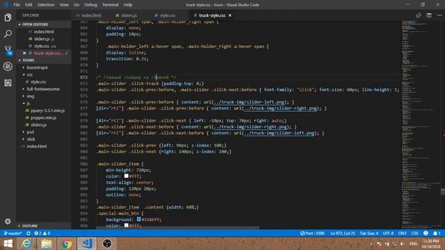This screenshot has width=445, height=250.
Task: Switch to the sliders.js tab
Action: (128, 15)
